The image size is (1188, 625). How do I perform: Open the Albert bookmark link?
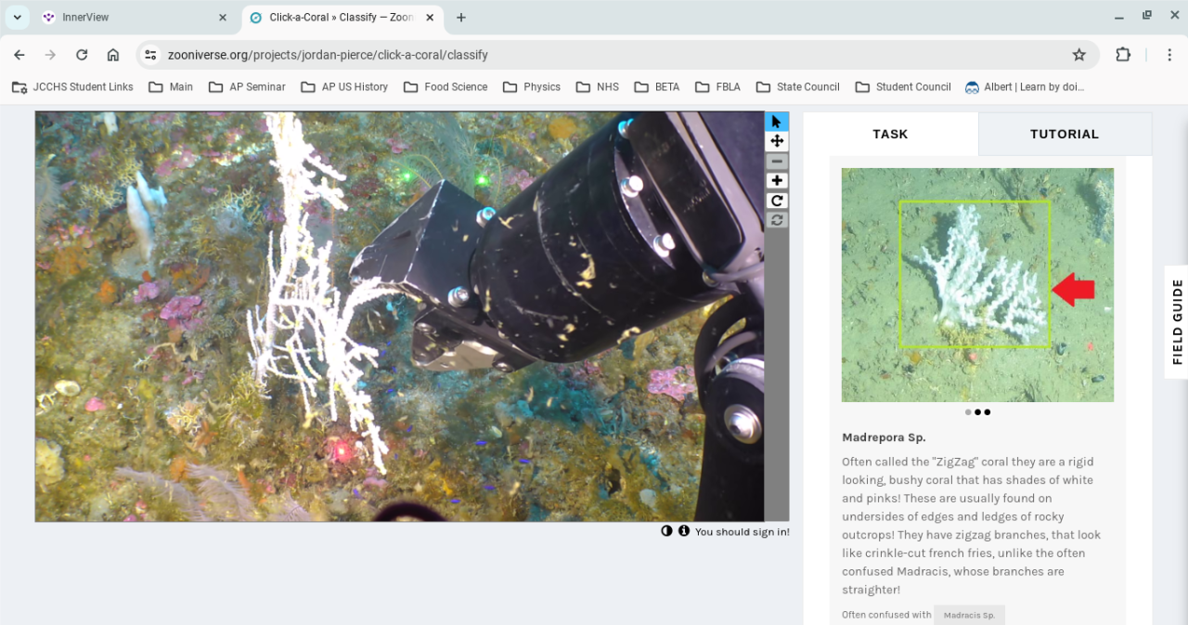coord(1025,86)
